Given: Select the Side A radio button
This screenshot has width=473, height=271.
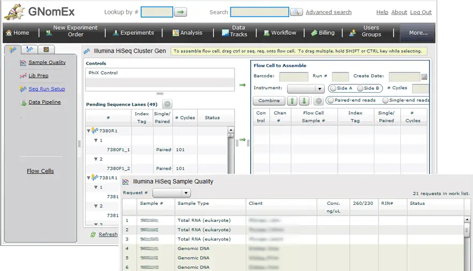Looking at the screenshot, I should [334, 89].
